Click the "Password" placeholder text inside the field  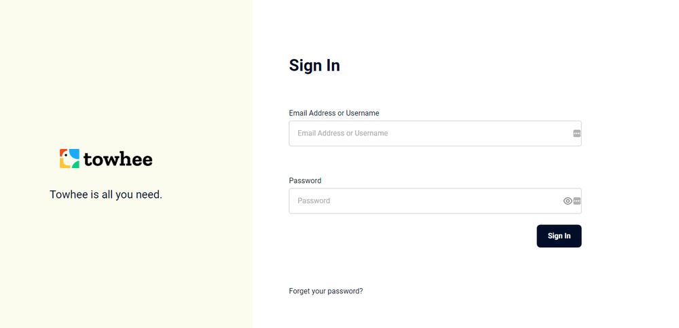click(x=314, y=201)
